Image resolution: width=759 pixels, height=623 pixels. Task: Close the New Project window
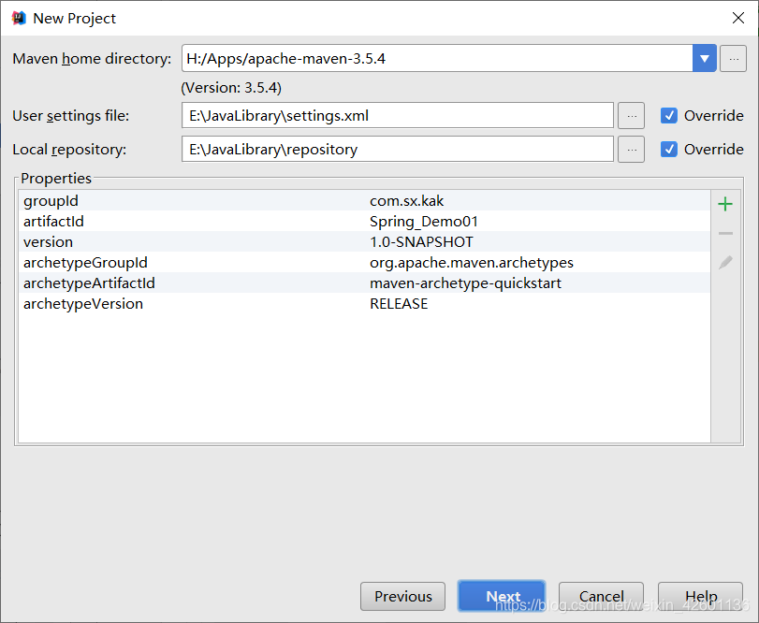737,18
